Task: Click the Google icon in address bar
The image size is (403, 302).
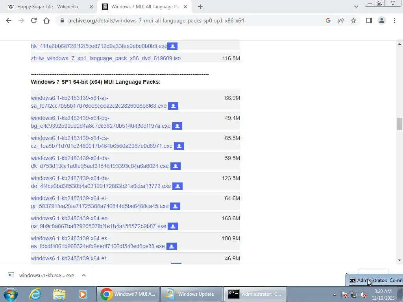Action: point(328,20)
